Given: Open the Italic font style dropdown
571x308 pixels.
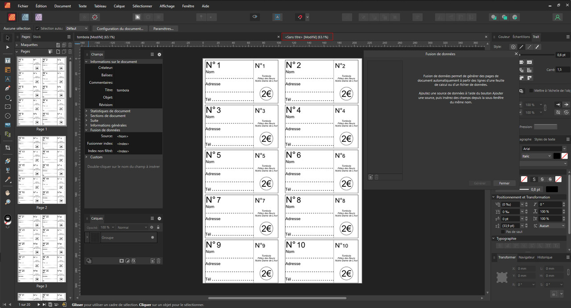Looking at the screenshot, I should pos(537,156).
